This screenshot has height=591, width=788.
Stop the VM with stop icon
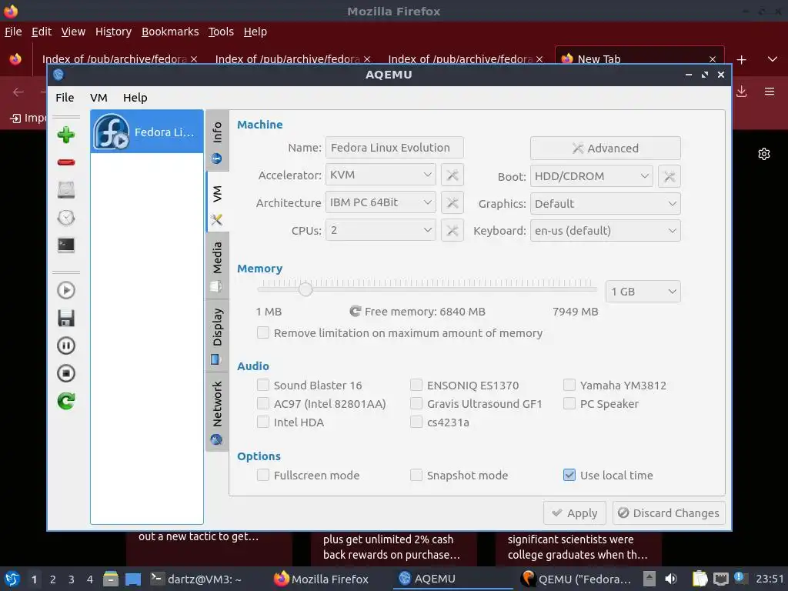66,373
